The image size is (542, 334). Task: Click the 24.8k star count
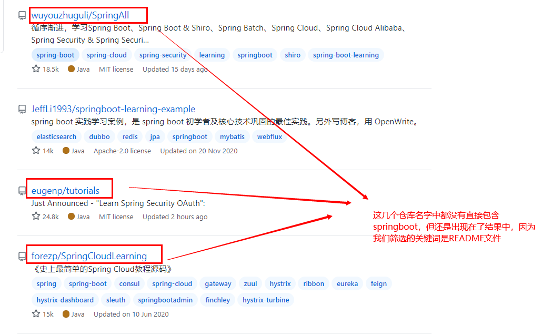pyautogui.click(x=51, y=217)
